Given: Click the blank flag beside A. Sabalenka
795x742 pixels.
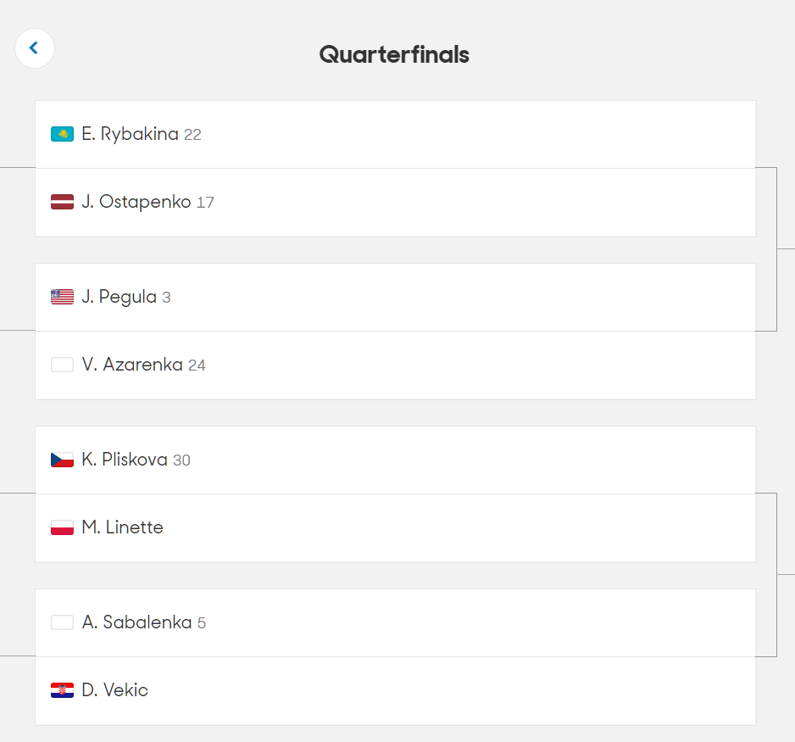Looking at the screenshot, I should (63, 622).
